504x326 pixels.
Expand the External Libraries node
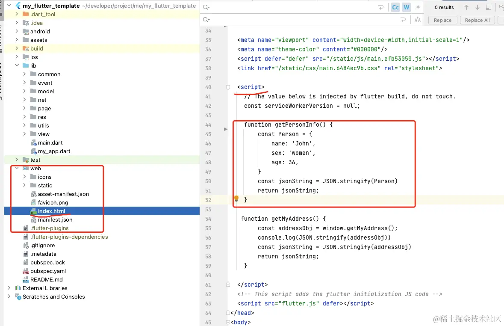9,287
